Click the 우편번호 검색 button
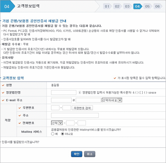166x163 pixels. point(82,108)
